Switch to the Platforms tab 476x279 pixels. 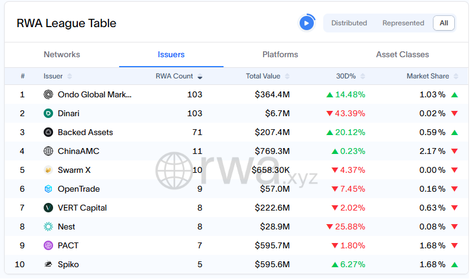tap(280, 54)
